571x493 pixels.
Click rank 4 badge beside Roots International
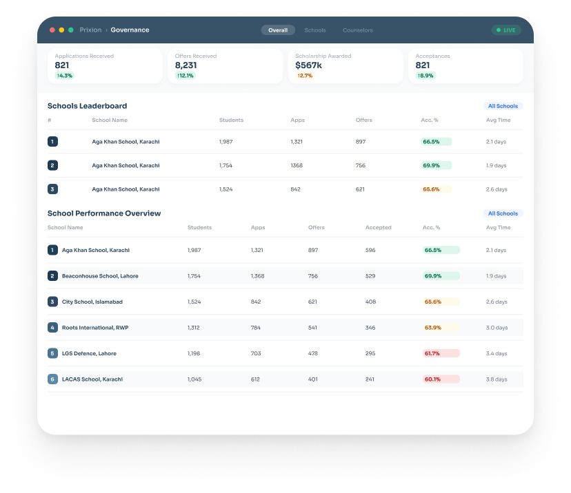[x=52, y=328]
